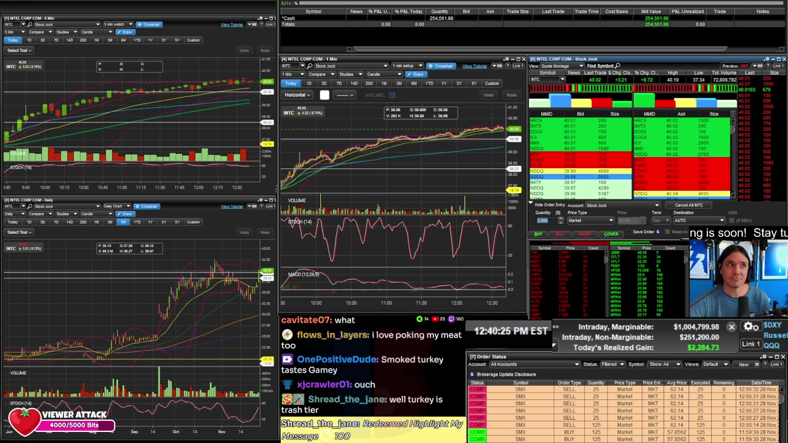
Task: Click the COVER button
Action: (x=611, y=234)
